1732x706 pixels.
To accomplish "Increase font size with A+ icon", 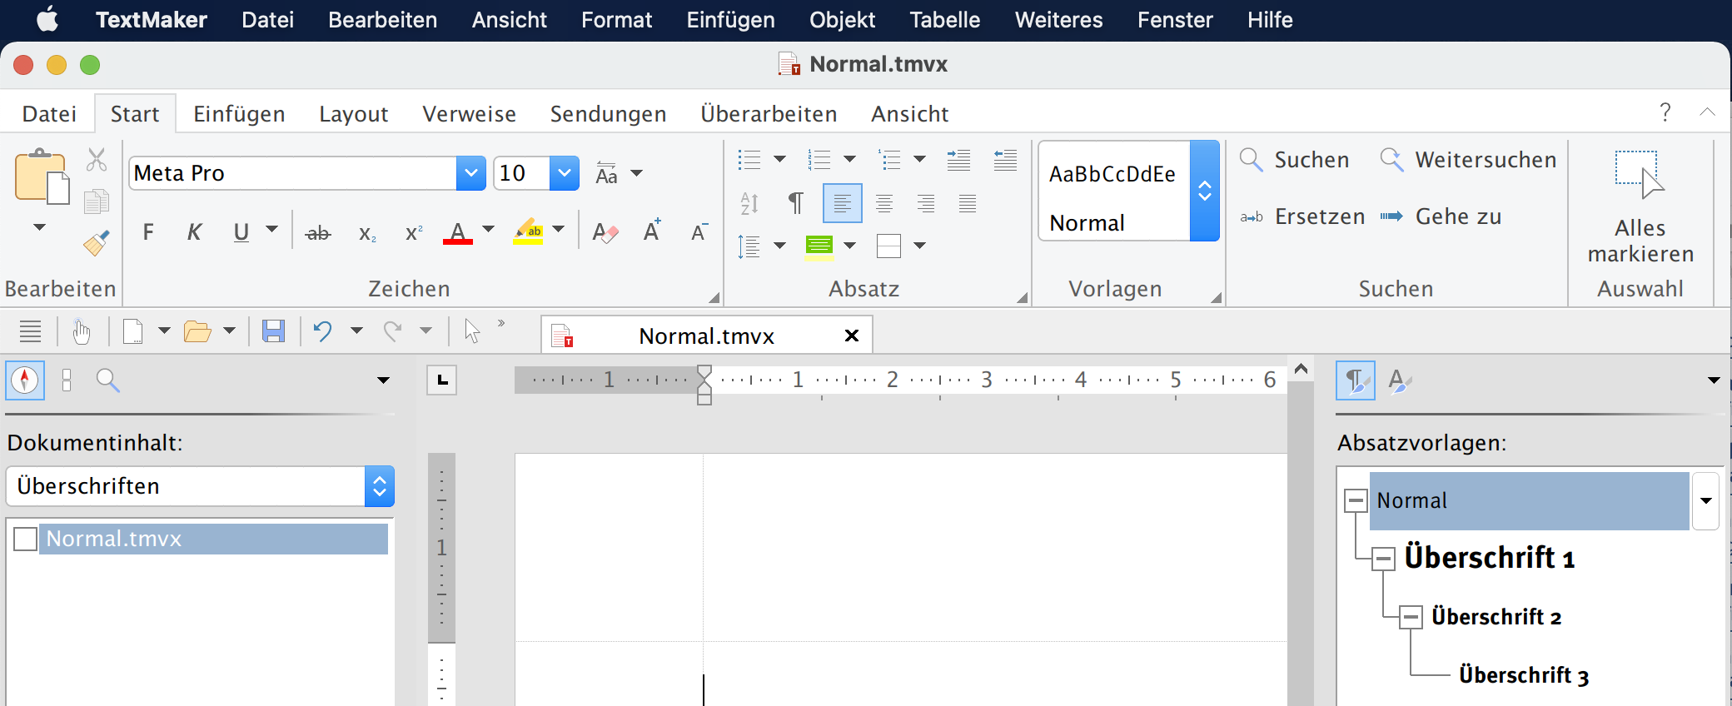I will coord(652,231).
